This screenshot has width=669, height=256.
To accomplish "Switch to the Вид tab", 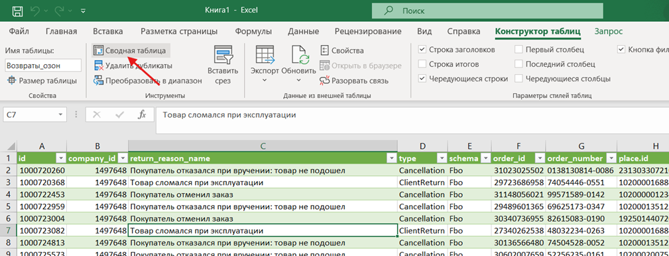I will (424, 32).
